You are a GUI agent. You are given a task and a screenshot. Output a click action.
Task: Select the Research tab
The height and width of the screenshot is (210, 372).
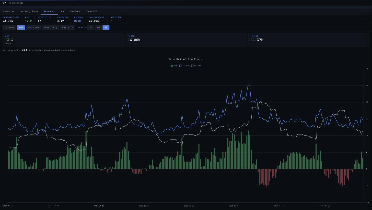49,11
